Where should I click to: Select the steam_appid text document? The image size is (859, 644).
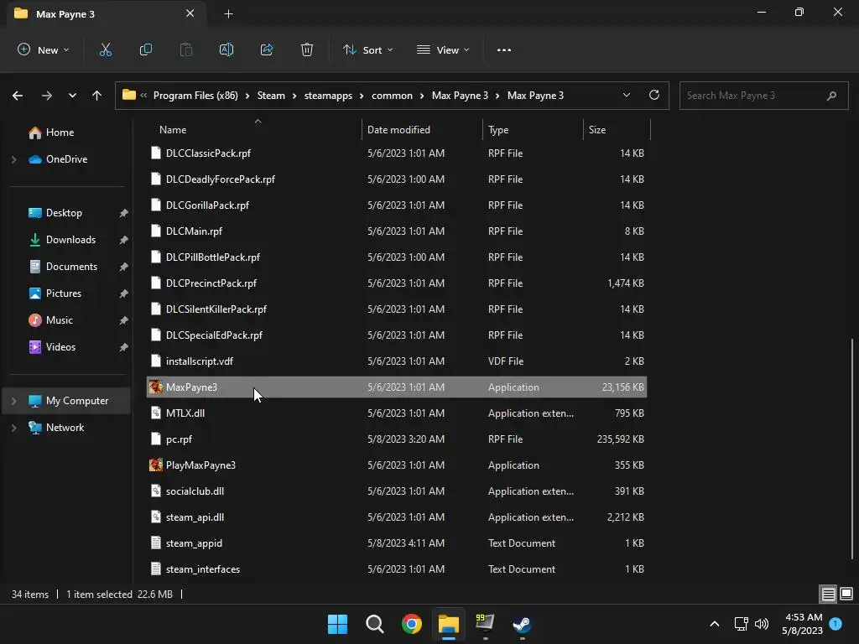397,543
